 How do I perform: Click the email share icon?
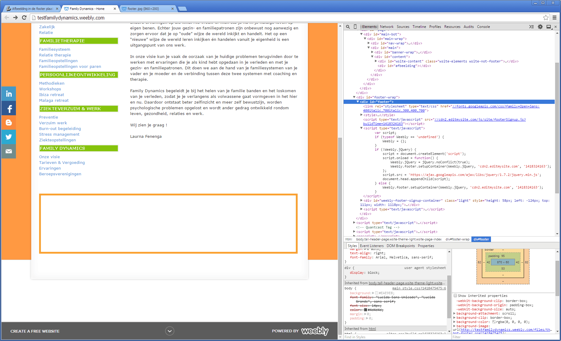click(9, 151)
